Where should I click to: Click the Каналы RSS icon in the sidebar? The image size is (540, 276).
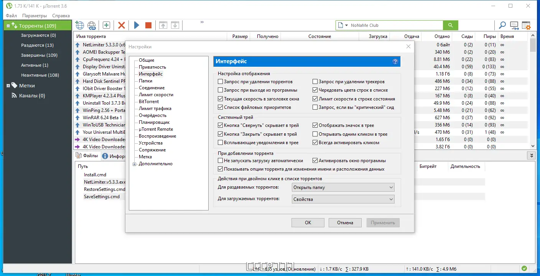click(14, 95)
